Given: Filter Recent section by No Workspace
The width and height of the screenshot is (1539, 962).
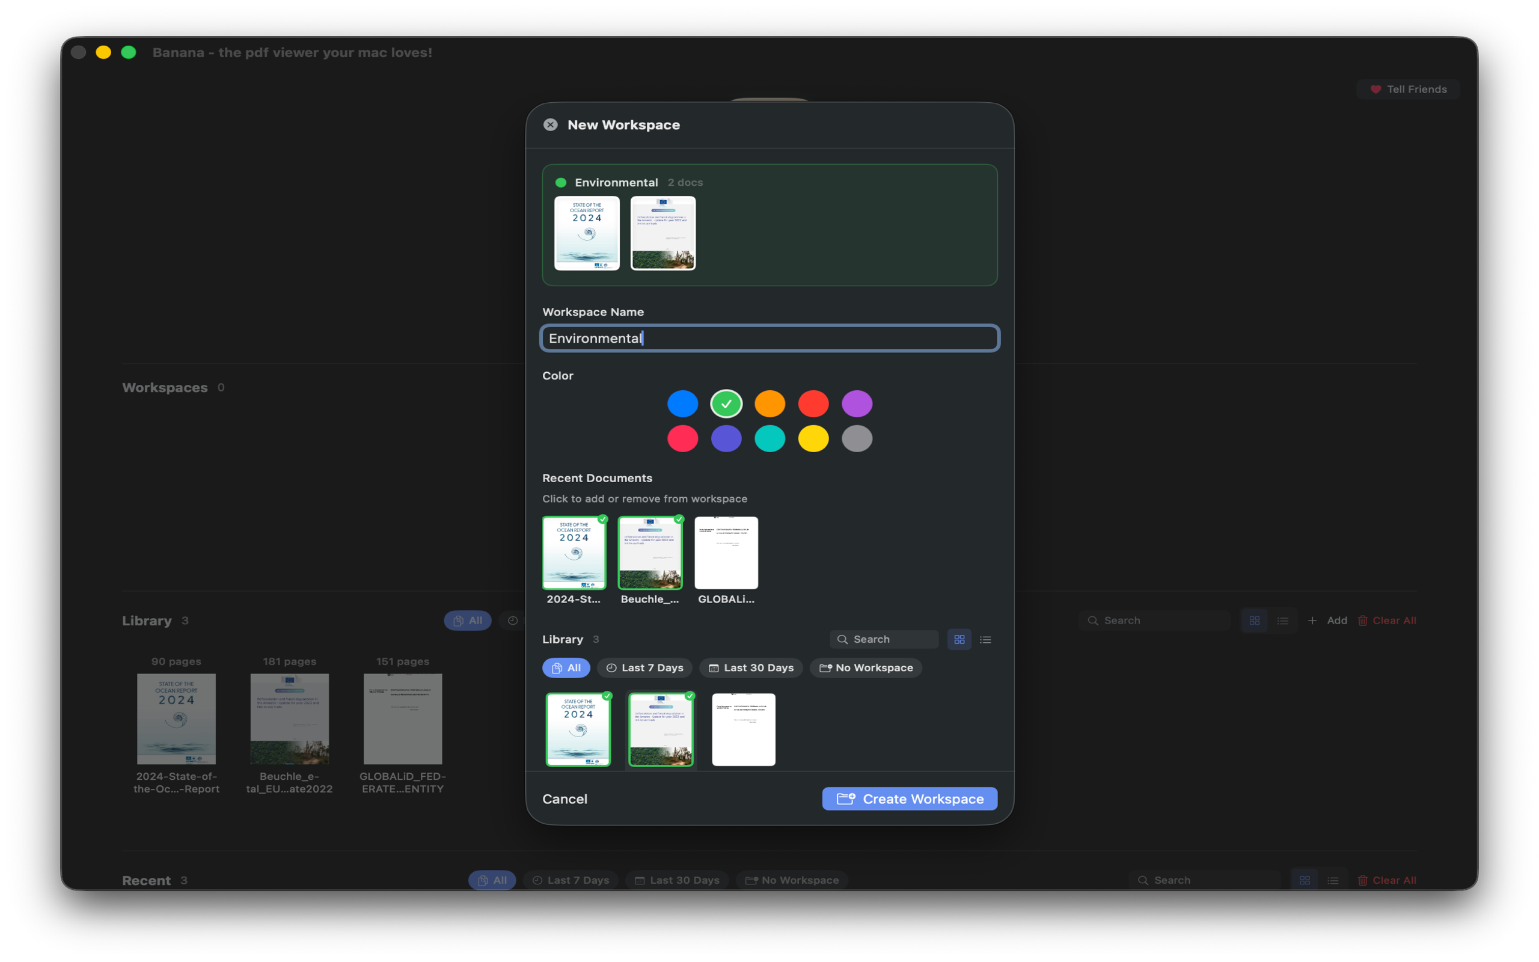Looking at the screenshot, I should (792, 880).
